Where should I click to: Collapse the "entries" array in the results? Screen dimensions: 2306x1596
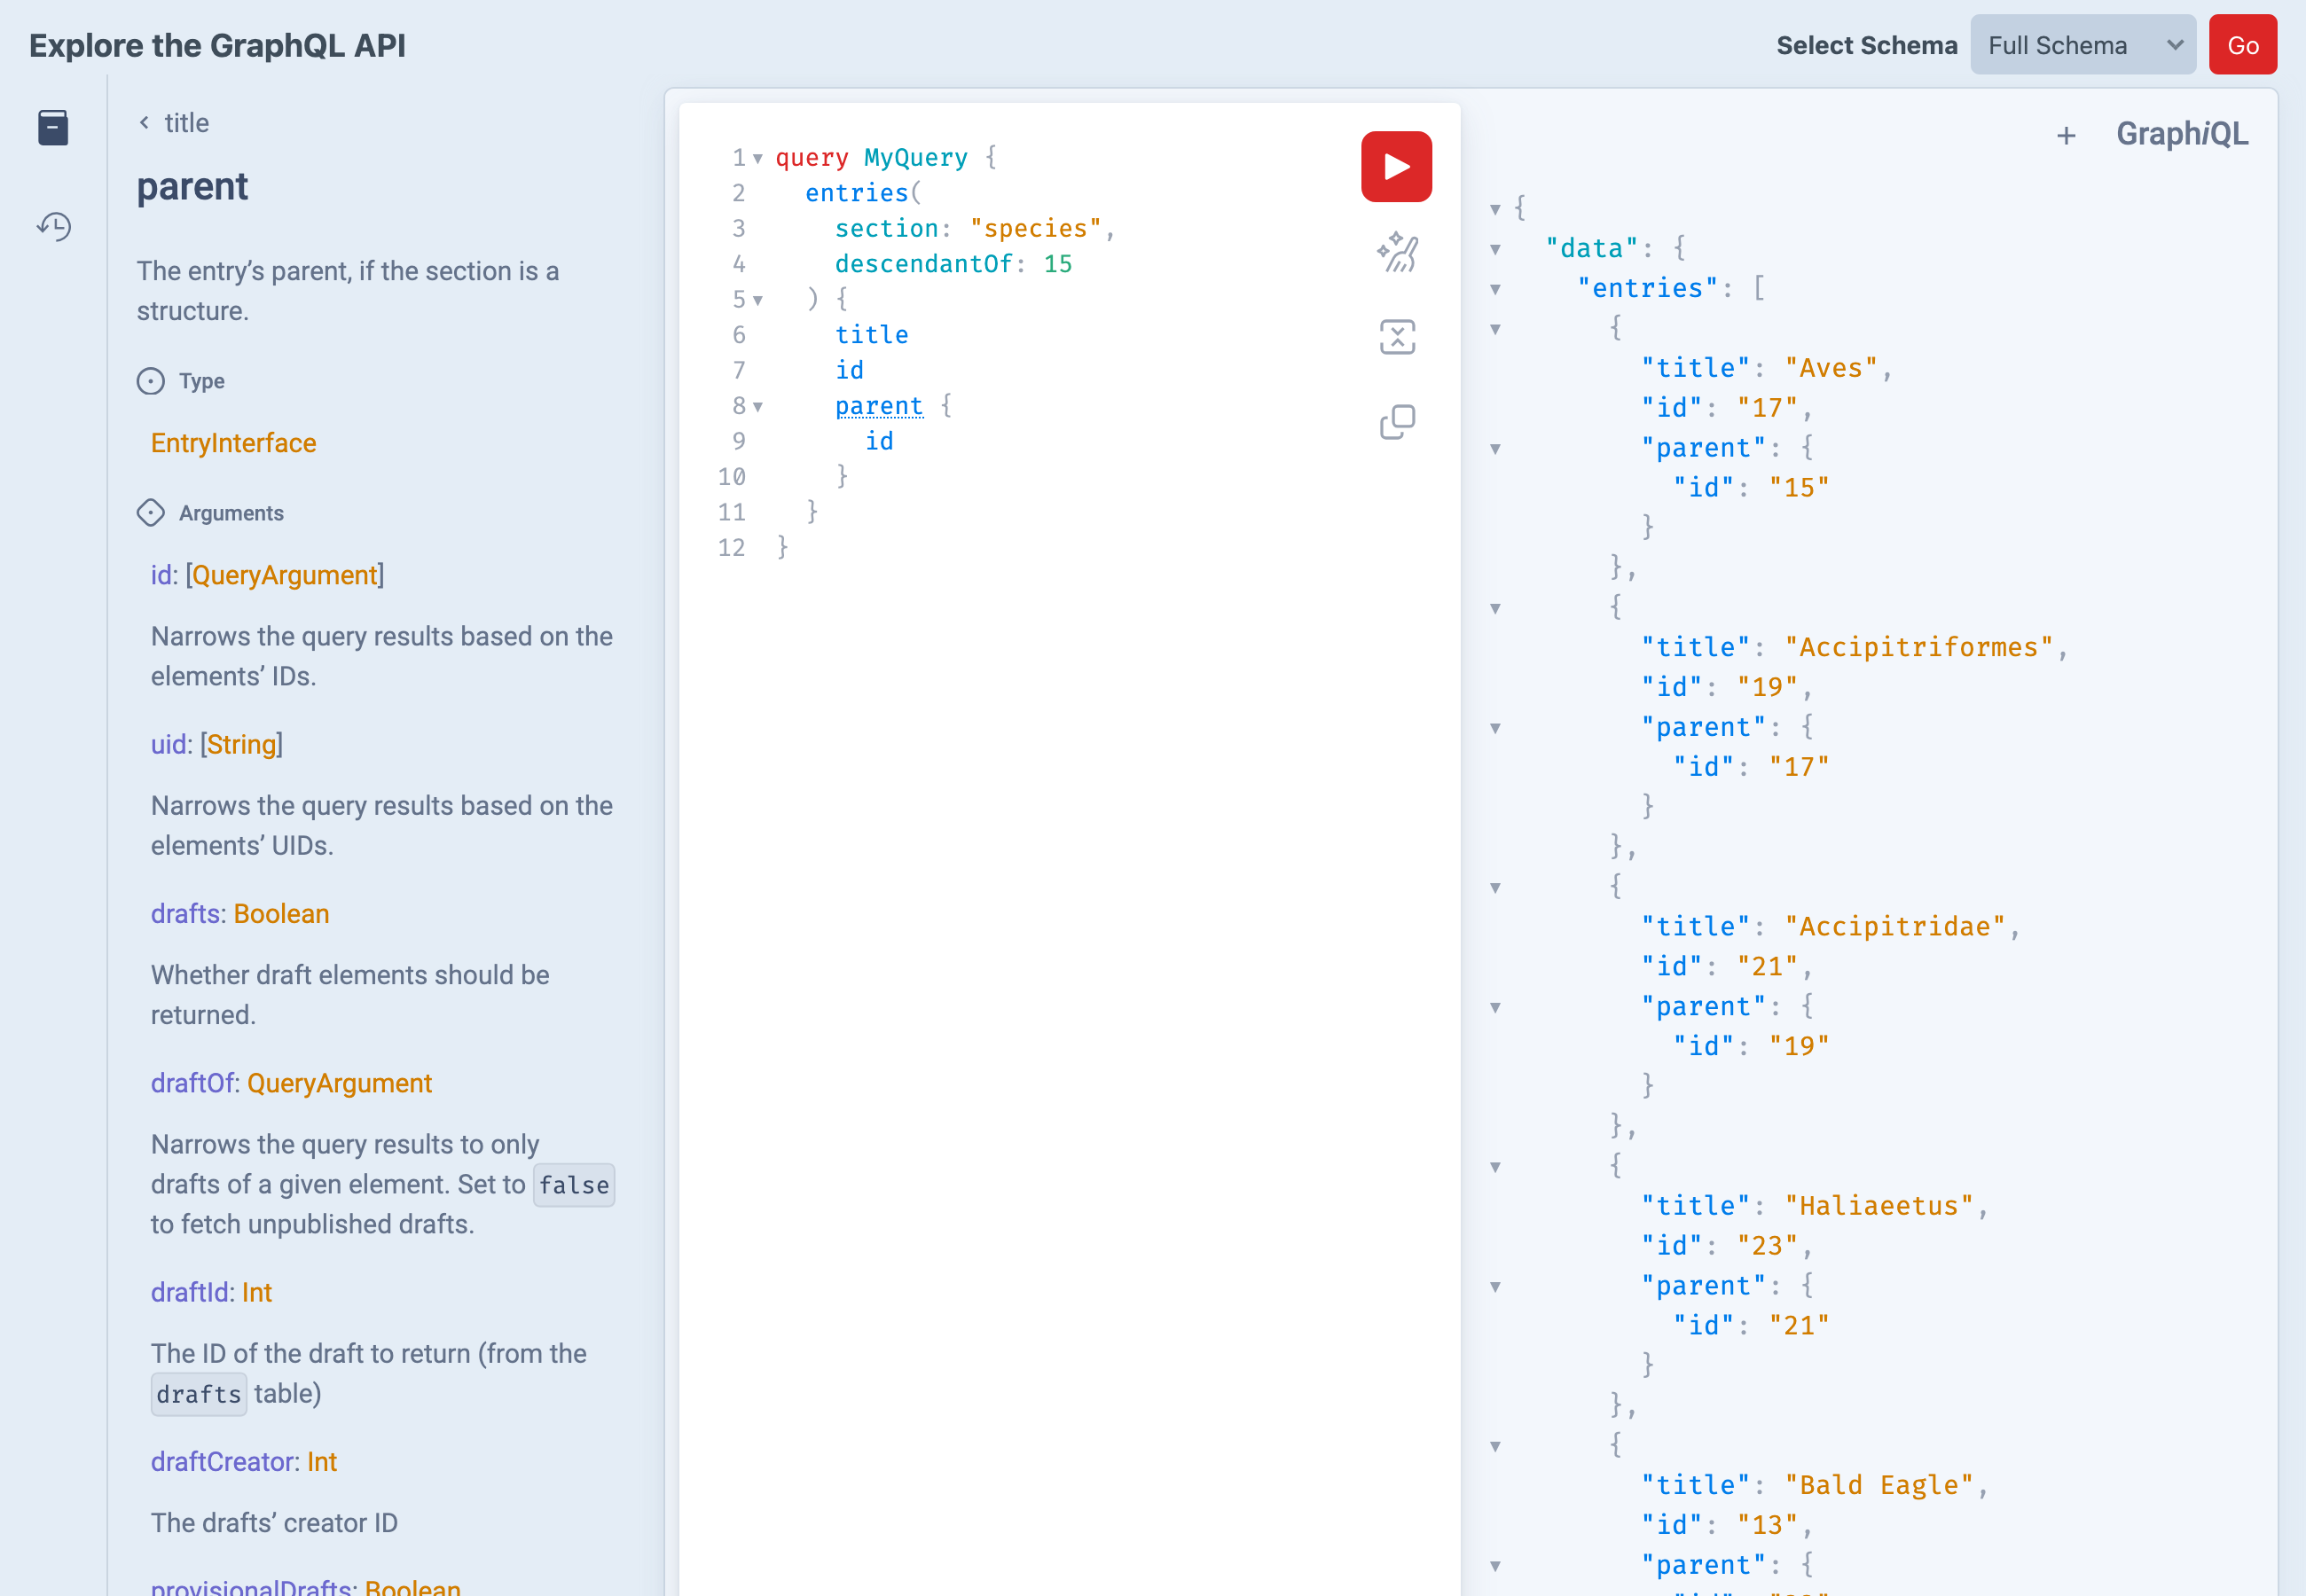[1495, 289]
